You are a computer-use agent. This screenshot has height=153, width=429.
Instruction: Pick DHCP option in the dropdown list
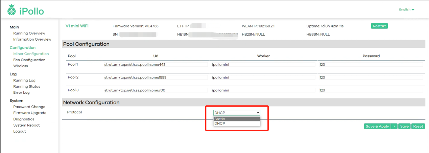tap(237, 124)
